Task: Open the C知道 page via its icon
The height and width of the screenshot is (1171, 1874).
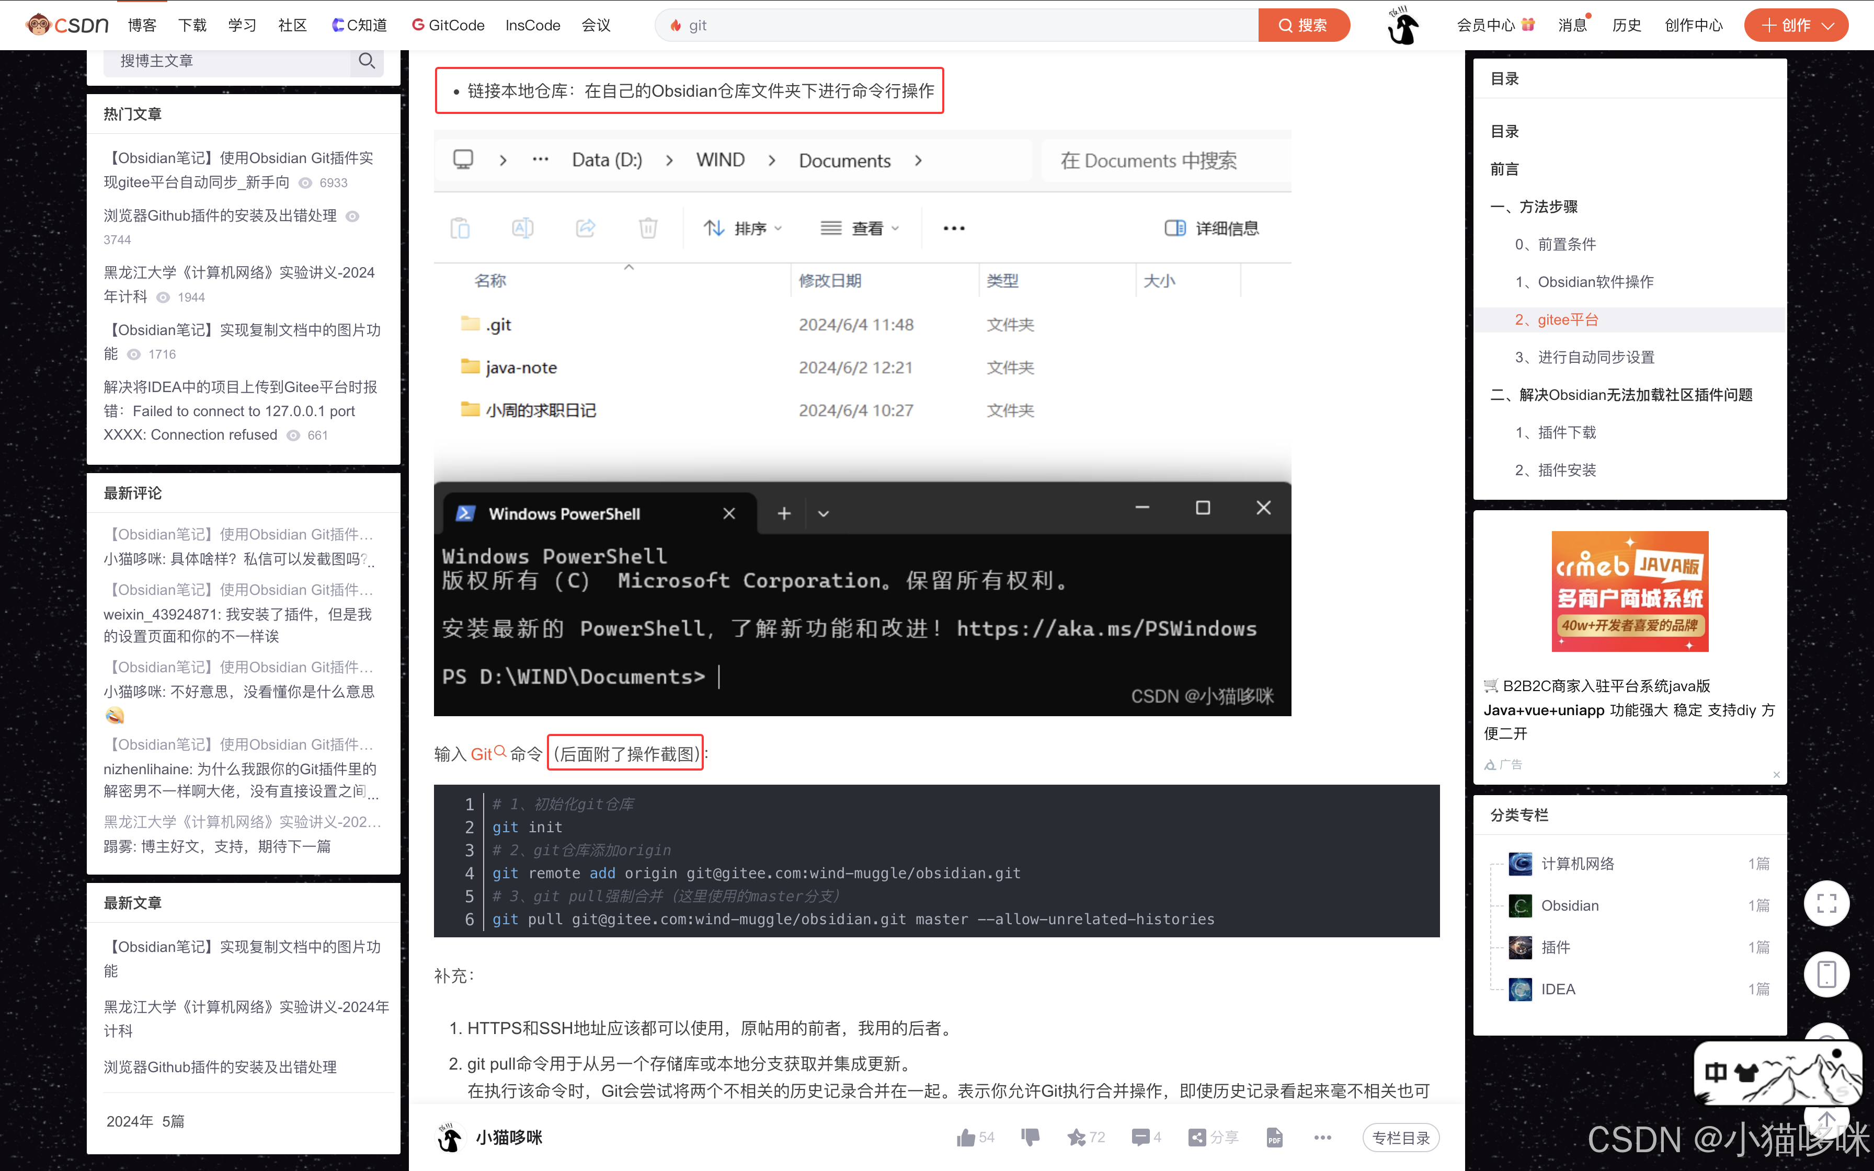Action: [x=338, y=24]
